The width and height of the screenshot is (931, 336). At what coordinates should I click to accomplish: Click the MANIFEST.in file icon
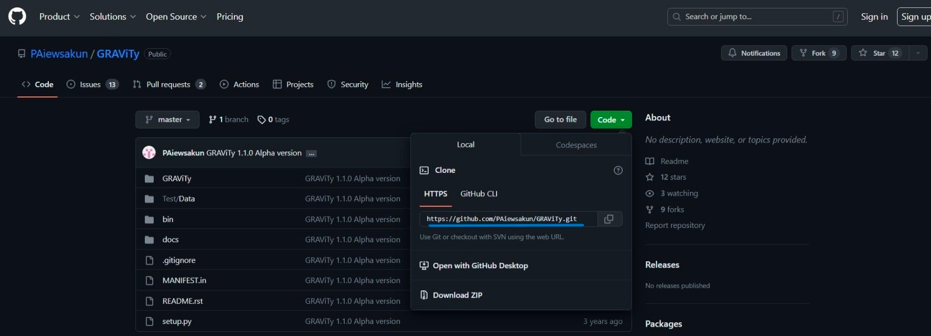(149, 280)
